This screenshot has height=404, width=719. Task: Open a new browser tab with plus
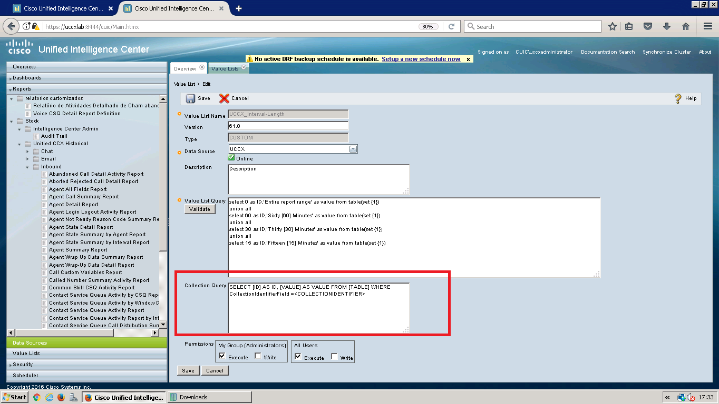pos(239,8)
